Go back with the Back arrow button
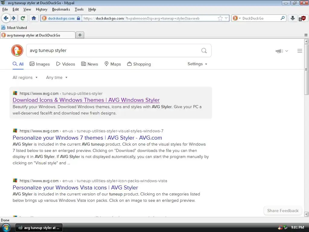Viewport: 309px width, 232px height. pos(6,18)
